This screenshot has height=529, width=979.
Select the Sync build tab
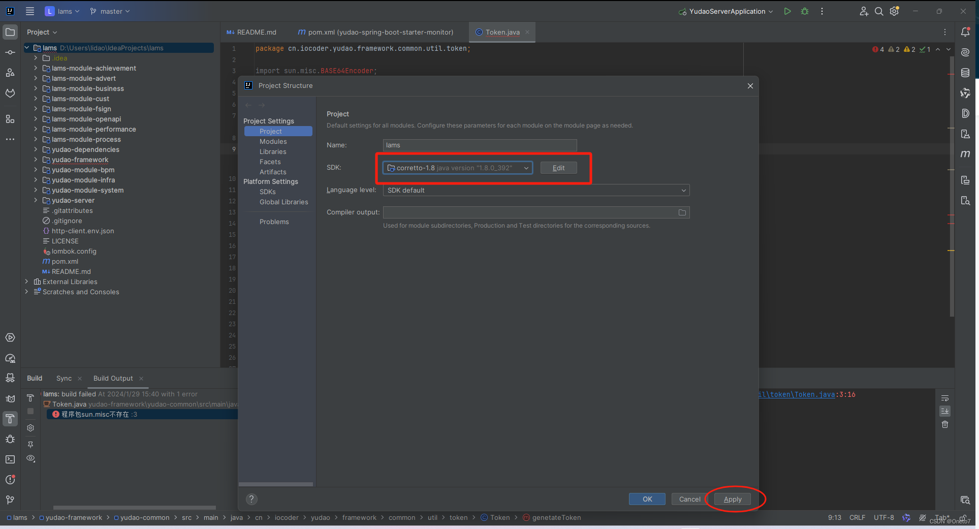click(x=64, y=378)
